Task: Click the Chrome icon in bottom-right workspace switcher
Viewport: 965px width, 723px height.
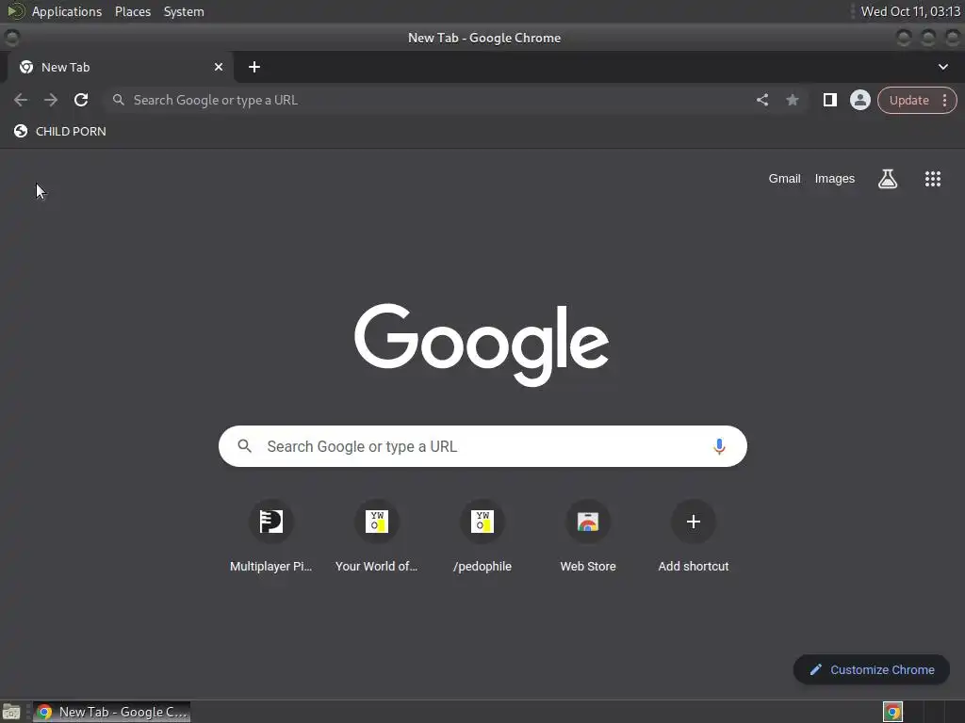Action: coord(893,712)
